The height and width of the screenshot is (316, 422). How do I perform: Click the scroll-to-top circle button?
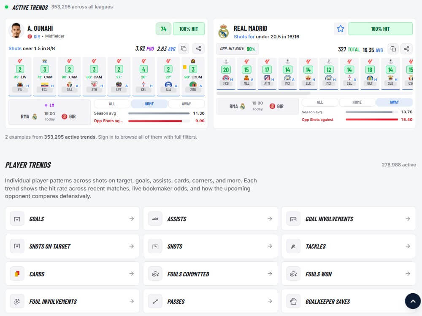coord(413,301)
